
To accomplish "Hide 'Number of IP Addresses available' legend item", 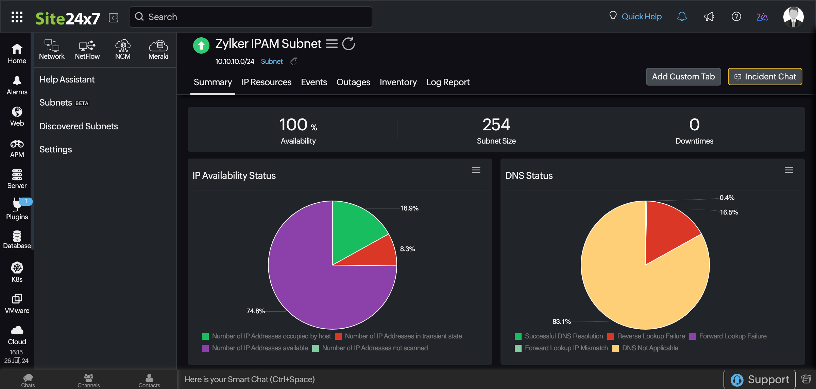I will (x=255, y=348).
